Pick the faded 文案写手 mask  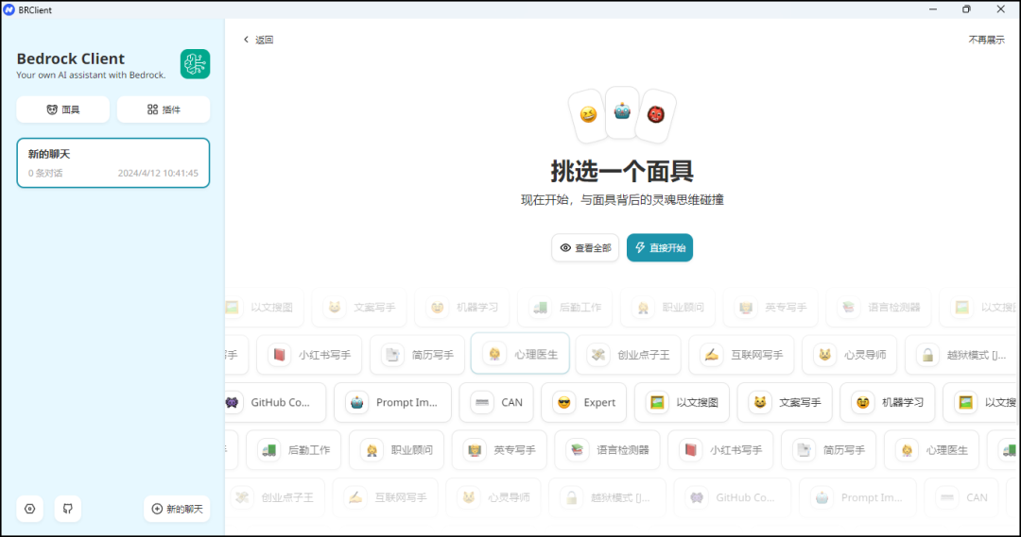[x=359, y=307]
